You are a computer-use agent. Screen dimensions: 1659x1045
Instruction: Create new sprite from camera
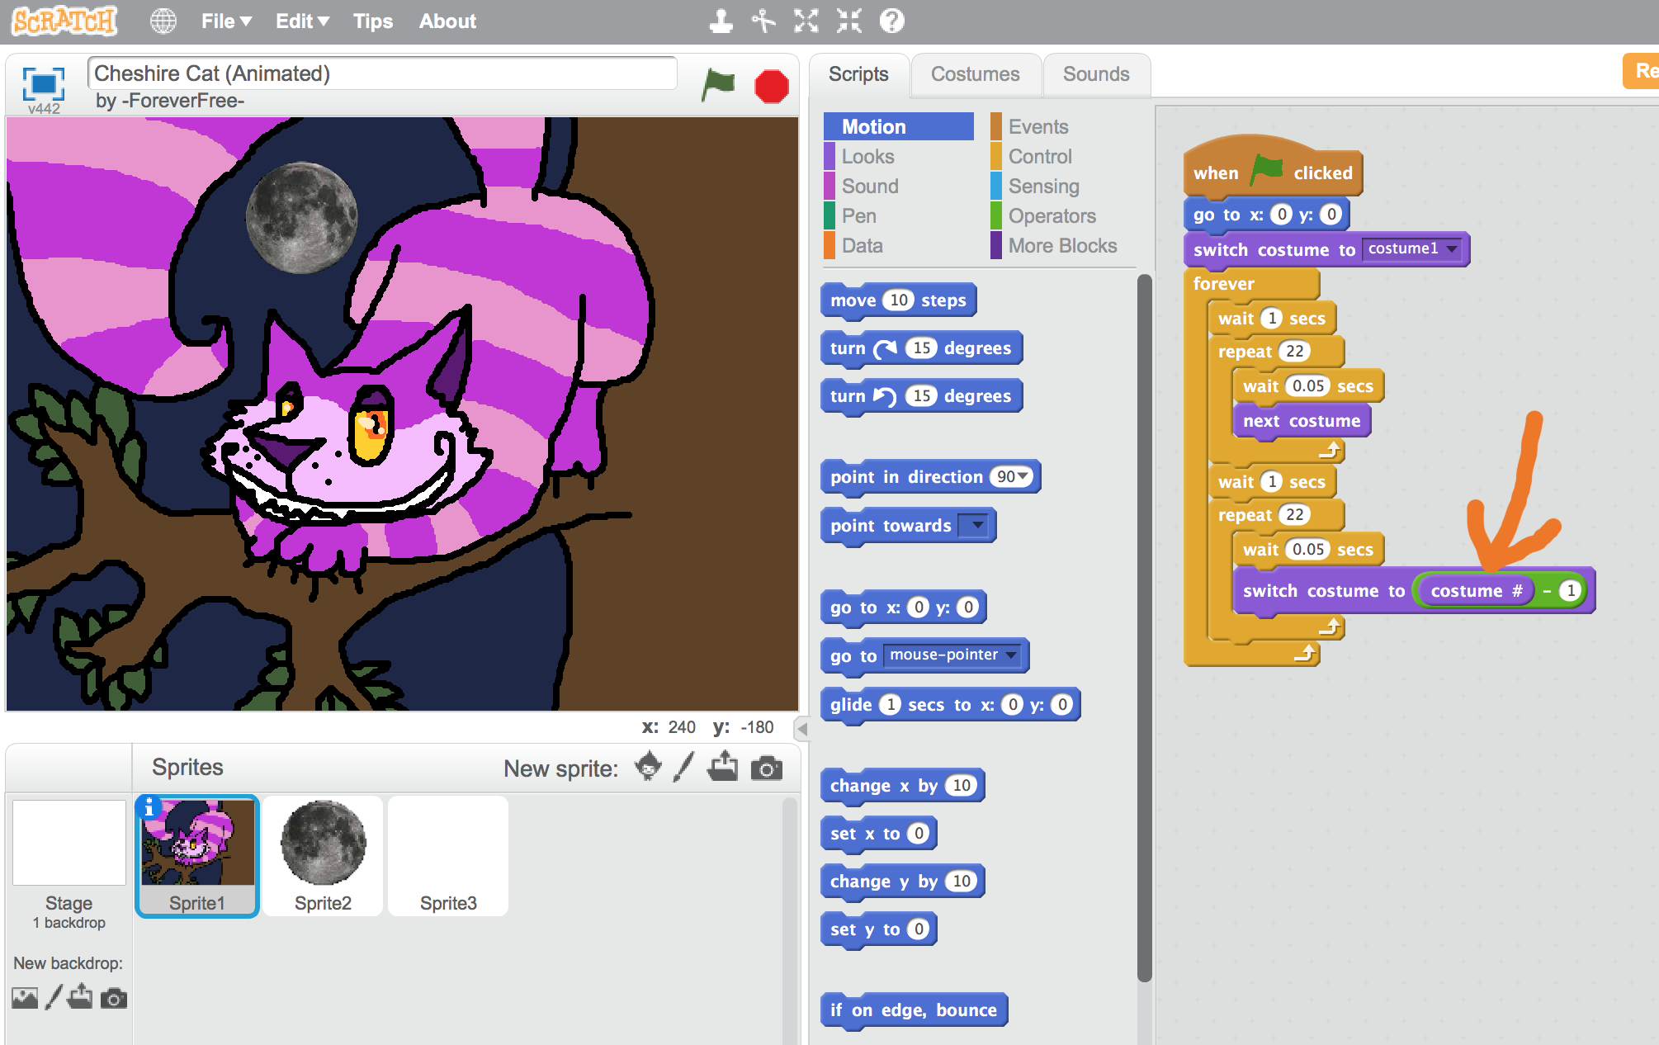[x=767, y=768]
